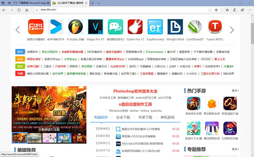Click the browser refresh button
This screenshot has height=157, width=254.
19,10
